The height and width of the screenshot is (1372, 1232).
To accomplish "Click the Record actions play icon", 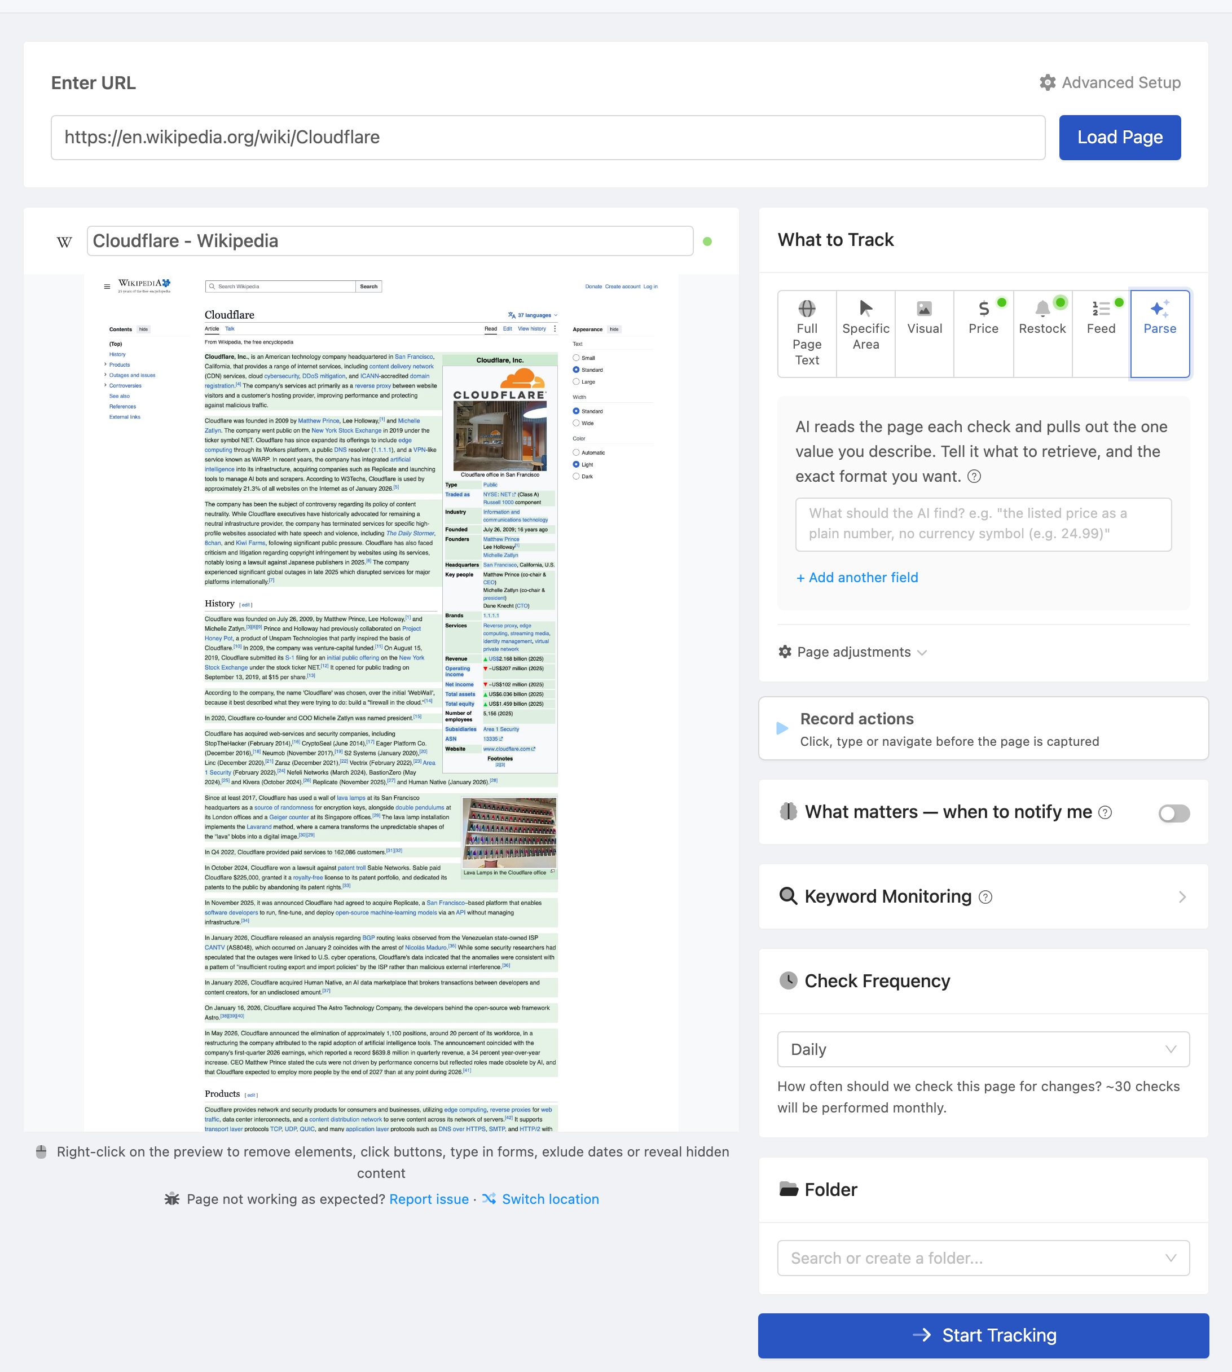I will point(782,728).
